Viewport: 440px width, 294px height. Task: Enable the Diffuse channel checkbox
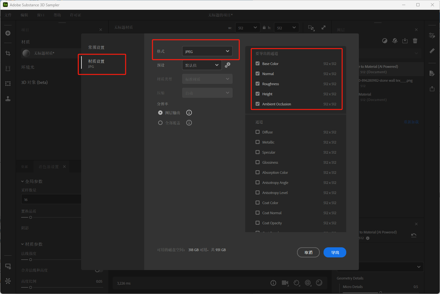(x=258, y=132)
